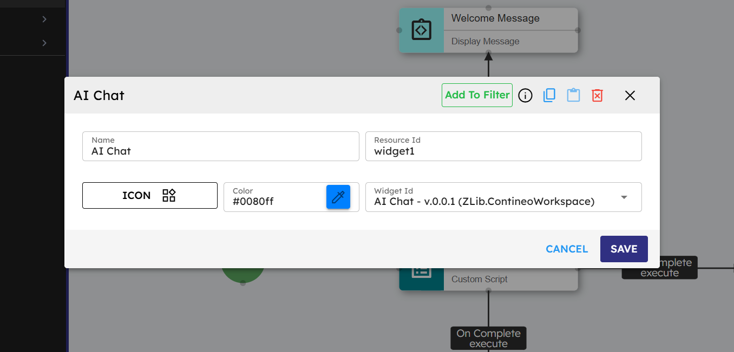Click the clipboard paste icon
This screenshot has width=734, height=352.
(573, 96)
